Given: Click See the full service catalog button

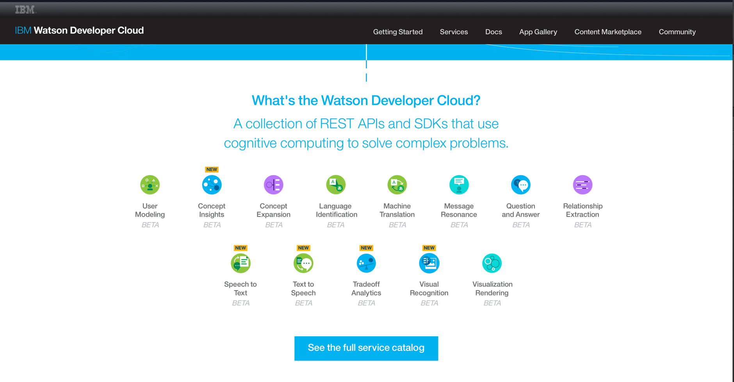Looking at the screenshot, I should coord(366,348).
